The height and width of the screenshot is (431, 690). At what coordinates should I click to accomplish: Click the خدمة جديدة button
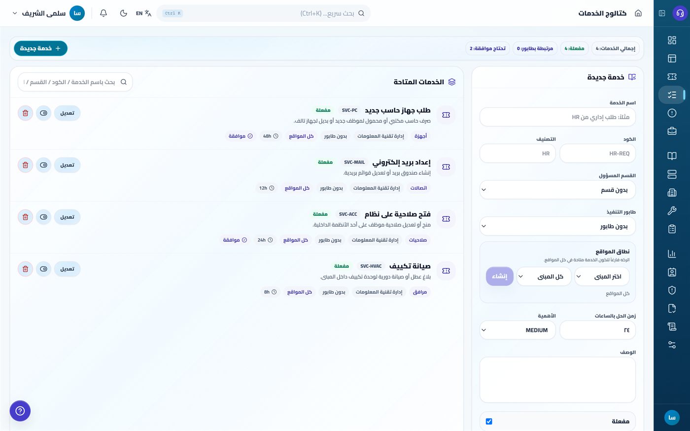tap(40, 48)
